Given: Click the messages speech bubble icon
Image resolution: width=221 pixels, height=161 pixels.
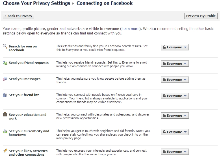Looking at the screenshot, I should [5, 79].
